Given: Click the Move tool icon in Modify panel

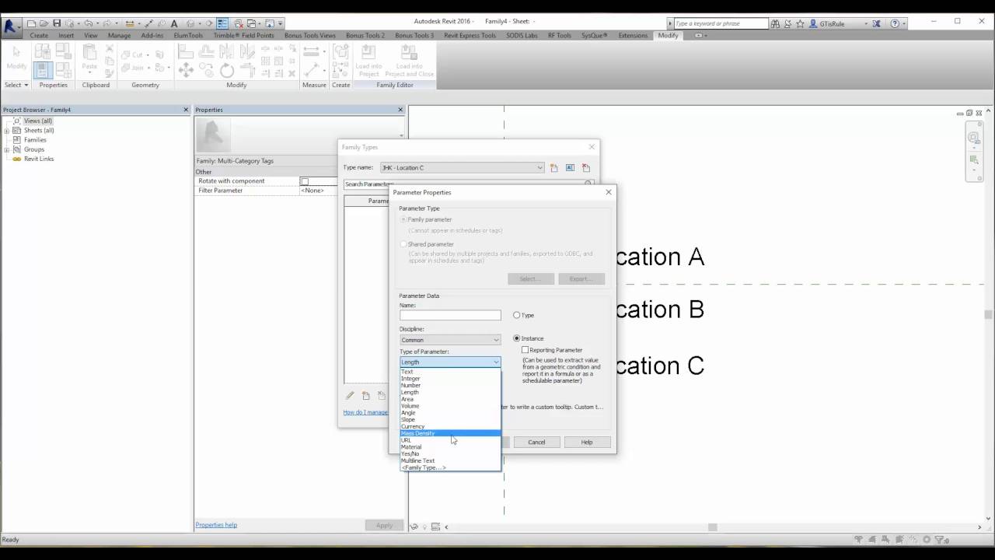Looking at the screenshot, I should tap(186, 71).
